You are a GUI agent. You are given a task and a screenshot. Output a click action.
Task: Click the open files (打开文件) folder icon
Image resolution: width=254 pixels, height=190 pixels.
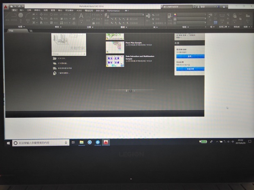pos(54,59)
